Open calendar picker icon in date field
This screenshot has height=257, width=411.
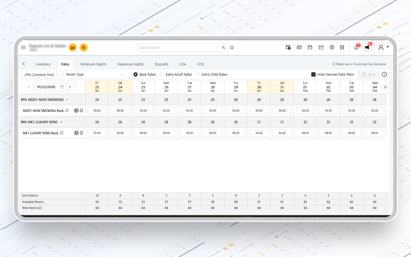point(62,86)
